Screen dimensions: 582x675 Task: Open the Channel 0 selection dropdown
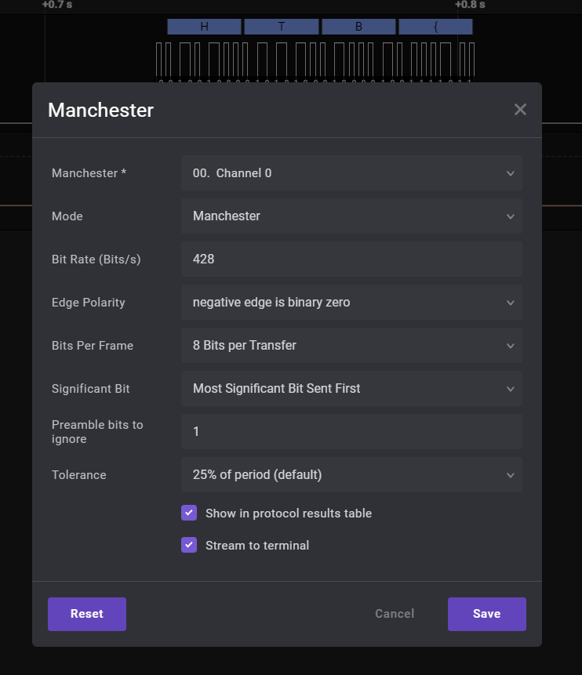[351, 173]
